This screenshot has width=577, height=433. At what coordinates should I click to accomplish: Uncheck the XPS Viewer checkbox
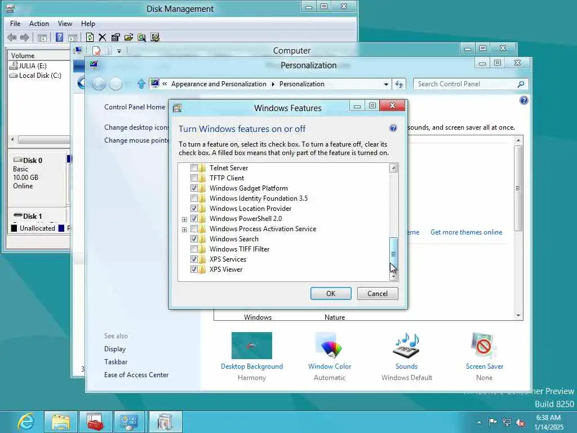click(194, 269)
